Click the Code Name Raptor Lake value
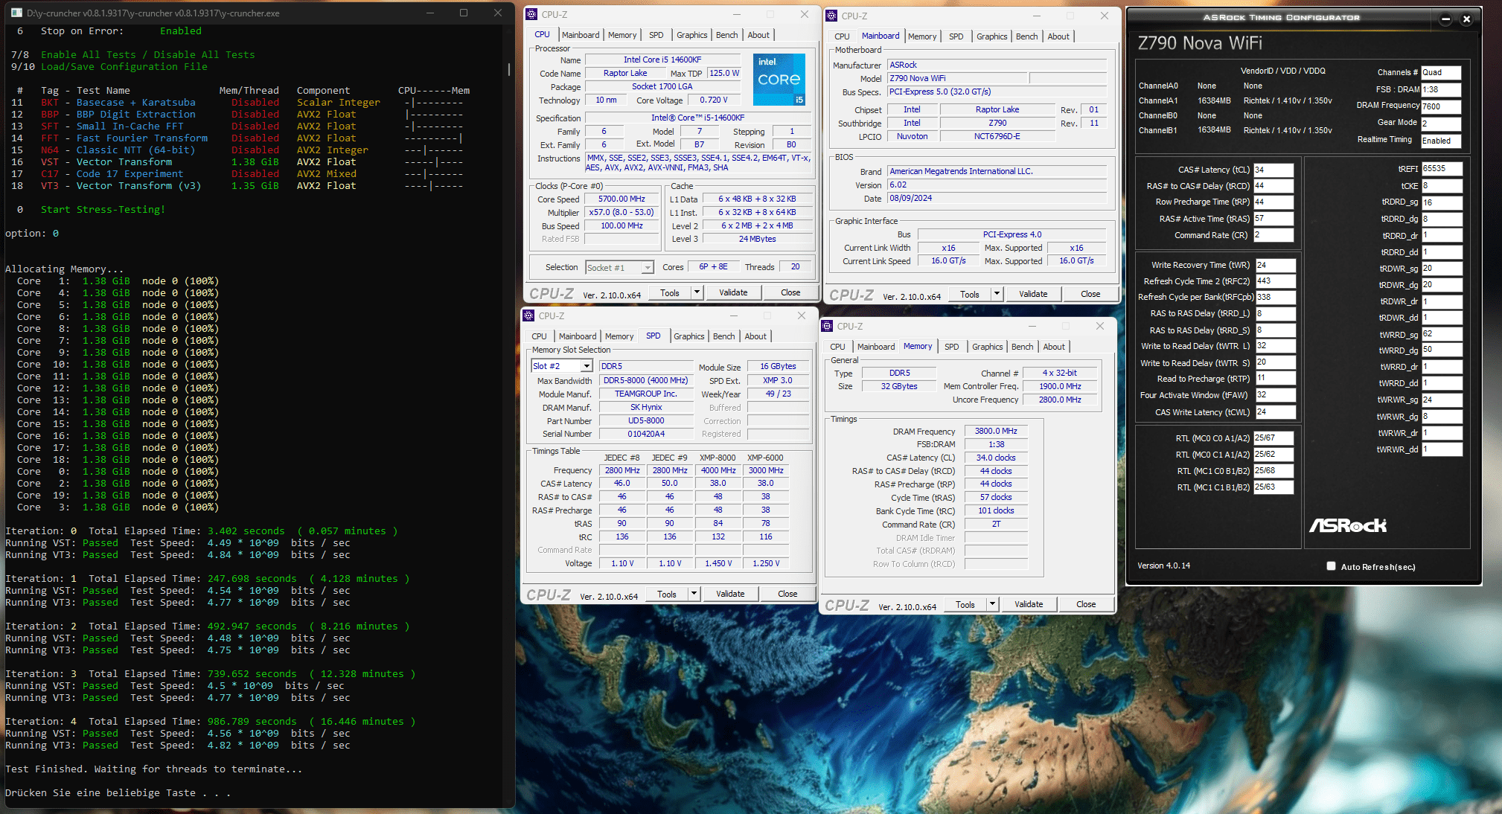1502x814 pixels. (x=625, y=73)
